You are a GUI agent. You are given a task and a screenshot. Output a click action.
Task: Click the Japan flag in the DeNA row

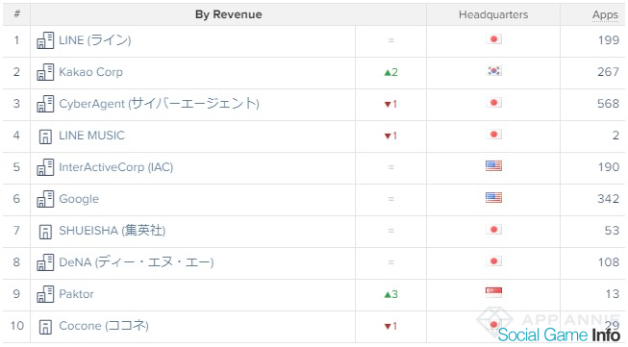493,261
